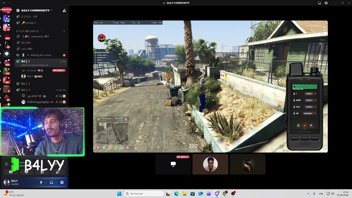Click the NOUVEAU unread indicator
The height and width of the screenshot is (198, 352).
click(7, 9)
